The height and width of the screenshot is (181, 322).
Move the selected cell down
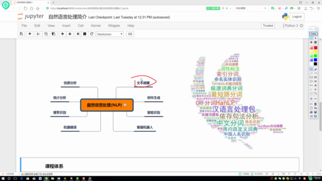tap(70, 34)
